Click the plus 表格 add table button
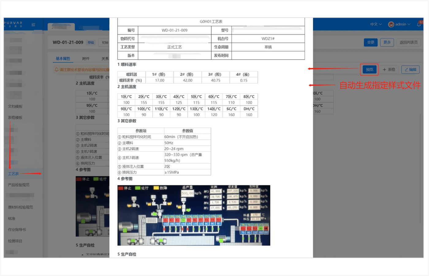The image size is (429, 276). 389,70
